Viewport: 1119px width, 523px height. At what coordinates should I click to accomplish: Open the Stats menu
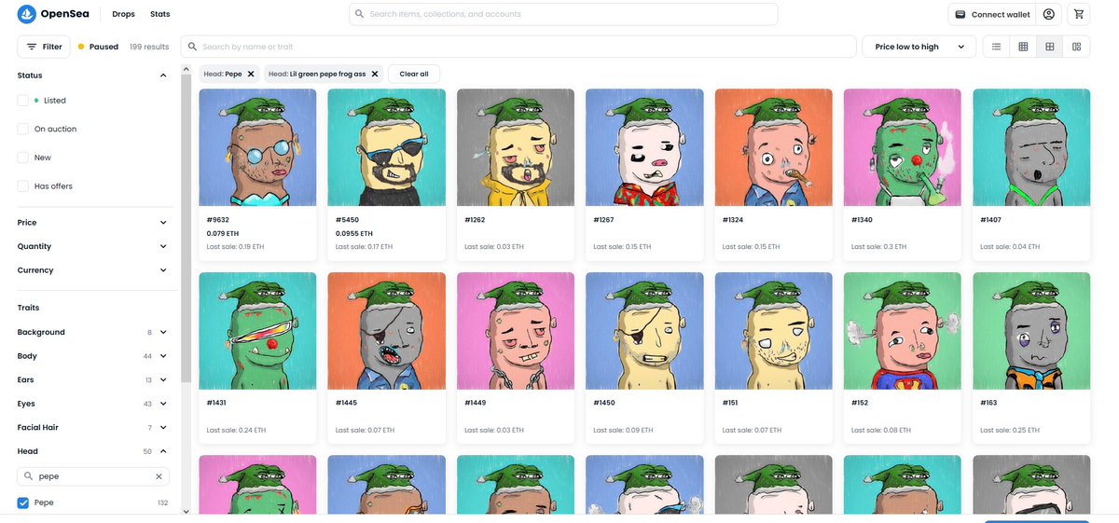click(x=160, y=14)
